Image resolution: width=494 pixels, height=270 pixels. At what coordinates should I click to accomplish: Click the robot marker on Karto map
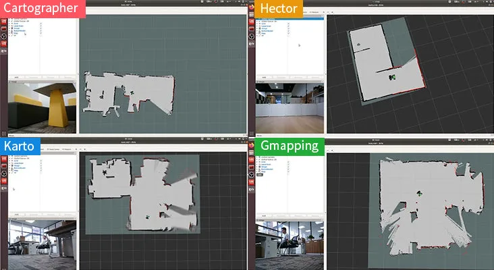(x=147, y=217)
